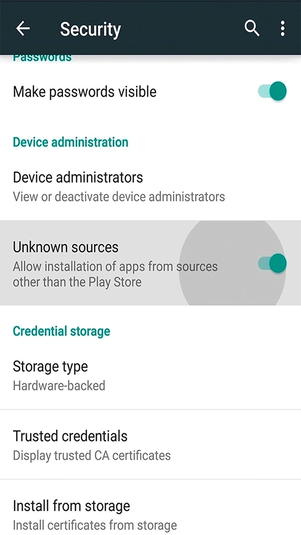
Task: Tap Hardware-backed storage type text
Action: click(59, 385)
